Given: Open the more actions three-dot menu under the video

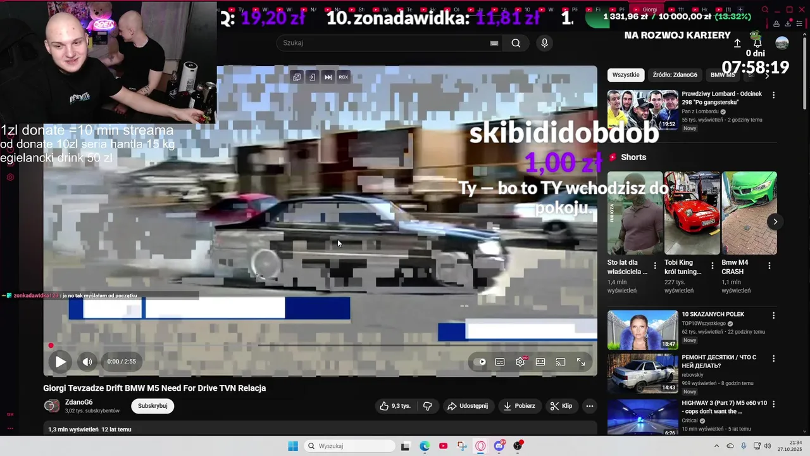Looking at the screenshot, I should point(590,406).
